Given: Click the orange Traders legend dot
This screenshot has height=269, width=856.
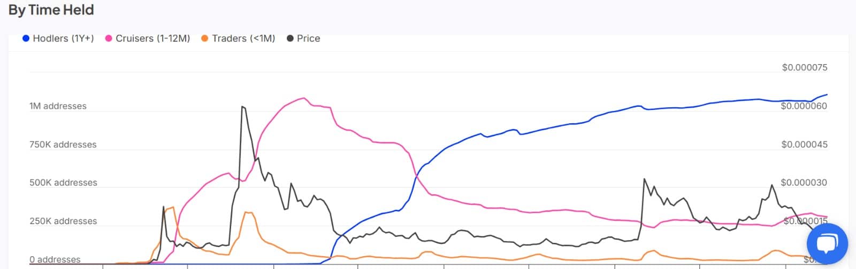Looking at the screenshot, I should click(x=204, y=38).
